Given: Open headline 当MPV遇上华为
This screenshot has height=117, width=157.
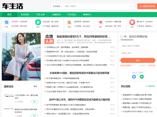Looking at the screenshot, I should (79, 99).
